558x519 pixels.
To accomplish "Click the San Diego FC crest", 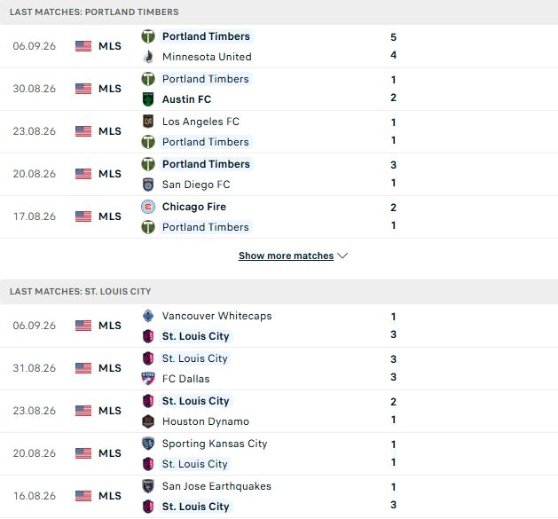I will pos(148,185).
